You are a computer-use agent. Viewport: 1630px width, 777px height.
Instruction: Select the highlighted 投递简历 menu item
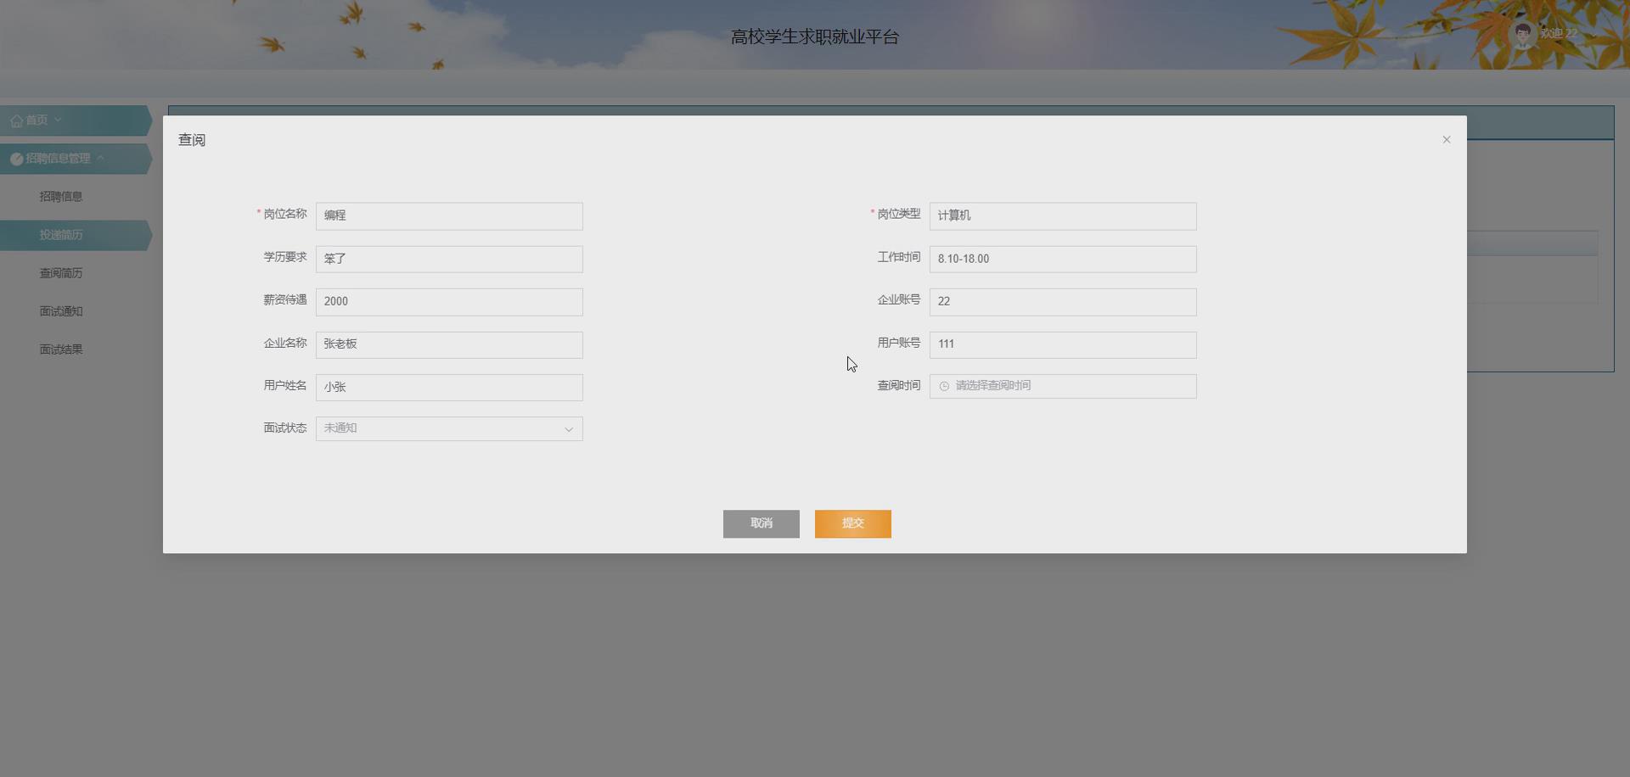pos(61,234)
